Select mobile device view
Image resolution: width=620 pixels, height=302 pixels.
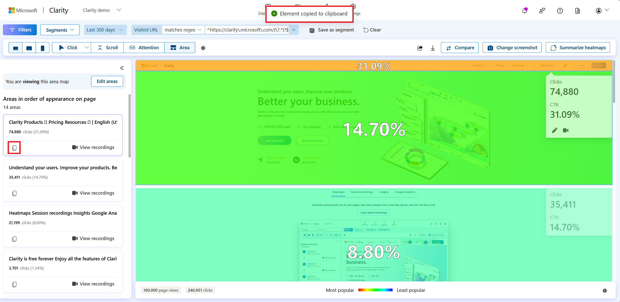tap(42, 48)
